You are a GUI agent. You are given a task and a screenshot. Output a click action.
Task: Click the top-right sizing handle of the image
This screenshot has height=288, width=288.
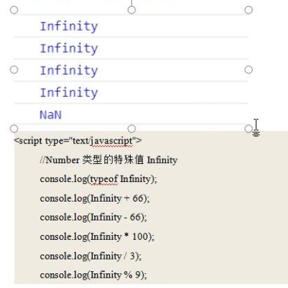coord(249,10)
